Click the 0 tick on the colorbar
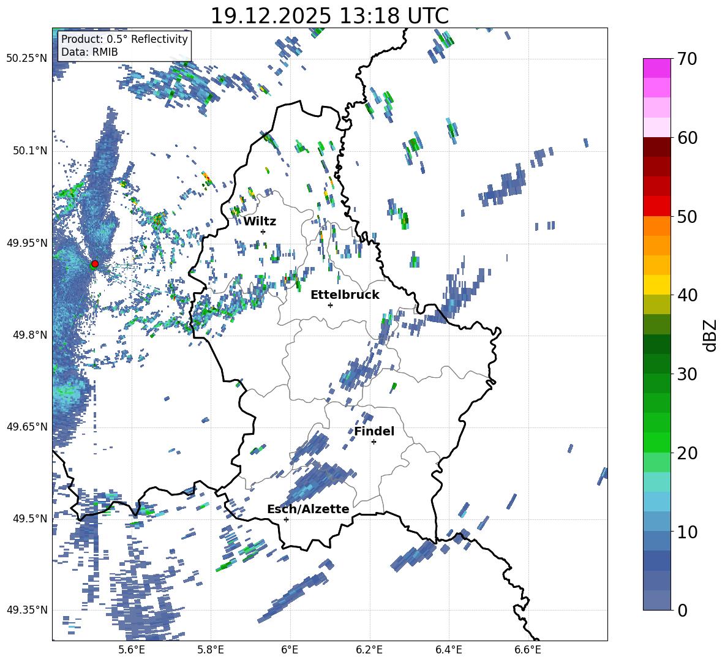 (682, 610)
